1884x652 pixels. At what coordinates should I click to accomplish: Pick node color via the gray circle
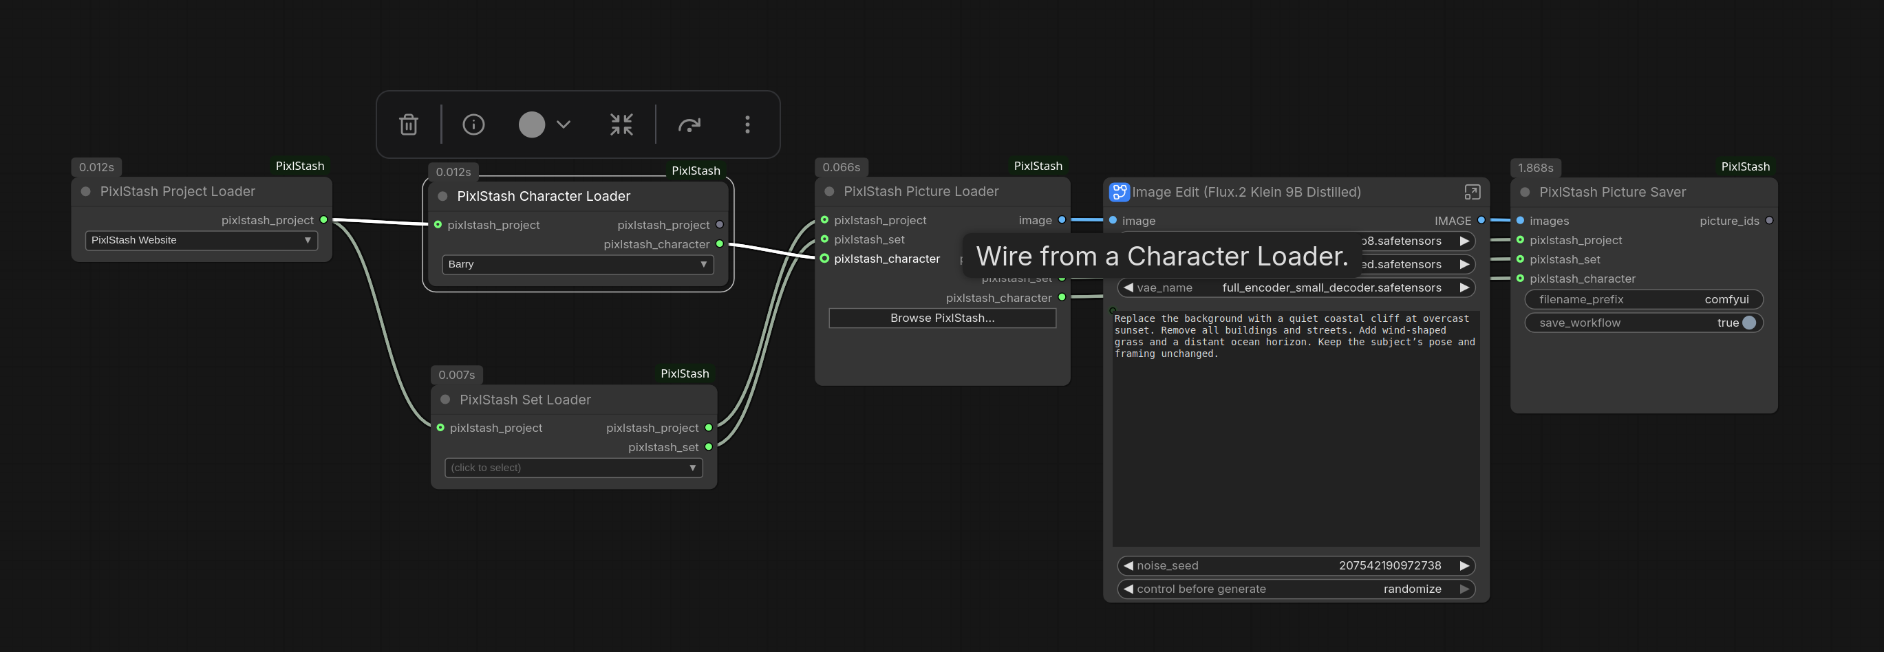[x=532, y=124]
